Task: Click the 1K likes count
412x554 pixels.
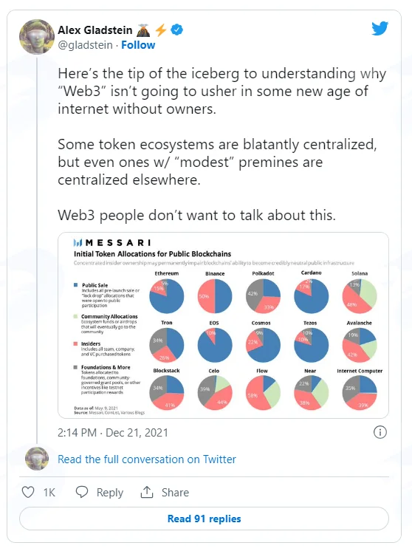Action: tap(49, 493)
